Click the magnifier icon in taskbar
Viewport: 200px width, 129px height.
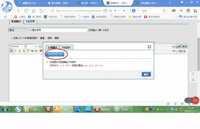click(x=78, y=109)
